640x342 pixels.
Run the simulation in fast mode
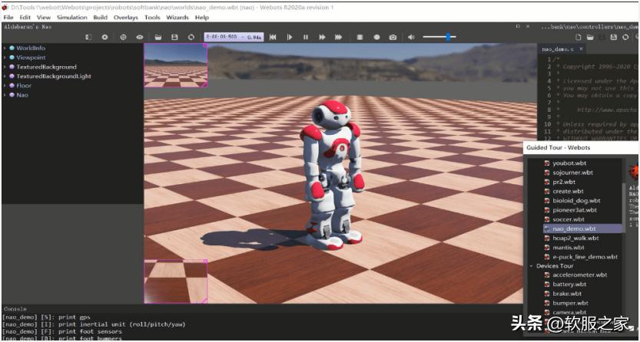pyautogui.click(x=338, y=37)
